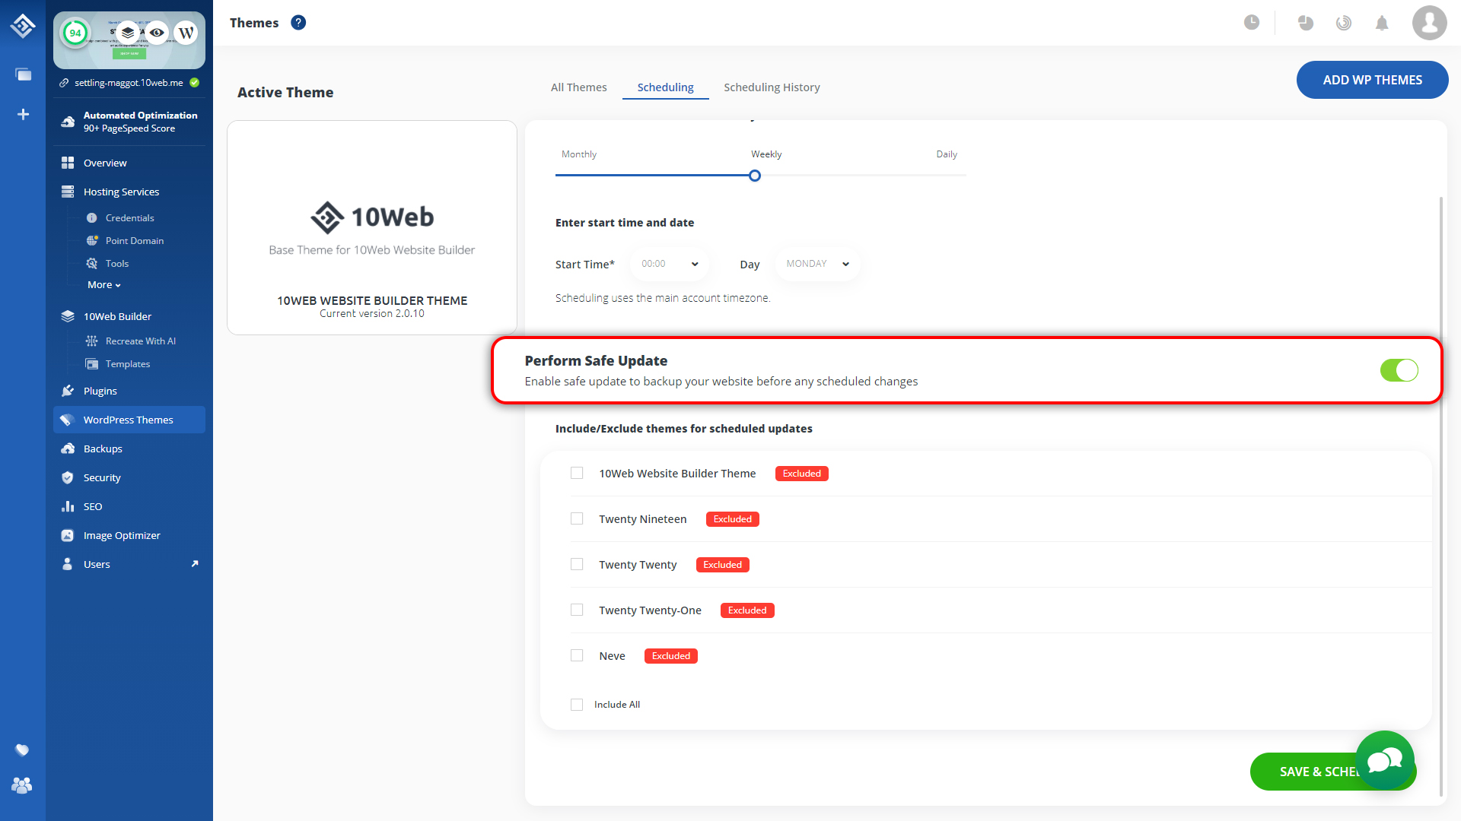Check the Twenty Nineteen checkbox

pyautogui.click(x=577, y=518)
